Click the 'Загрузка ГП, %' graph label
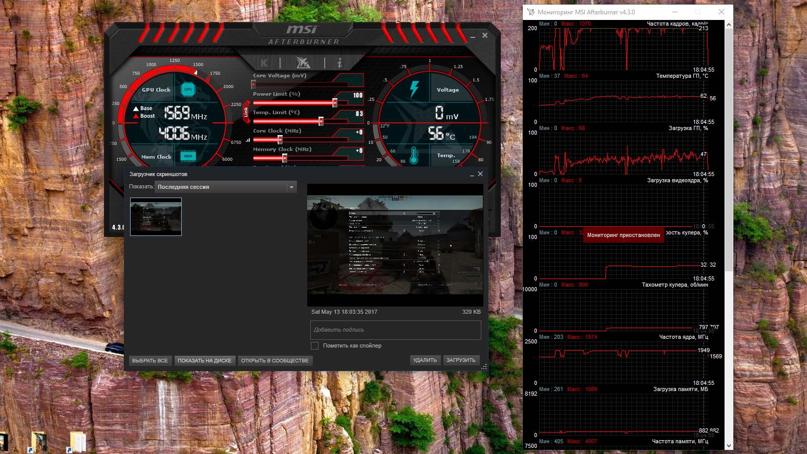This screenshot has height=454, width=807. pyautogui.click(x=688, y=128)
